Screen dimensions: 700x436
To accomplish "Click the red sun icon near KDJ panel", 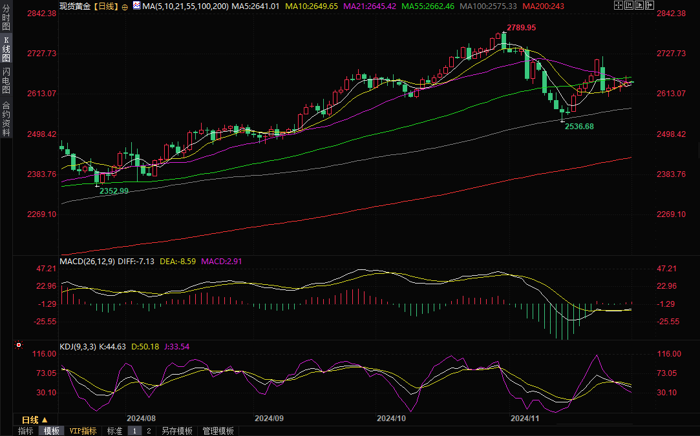I will [x=19, y=345].
